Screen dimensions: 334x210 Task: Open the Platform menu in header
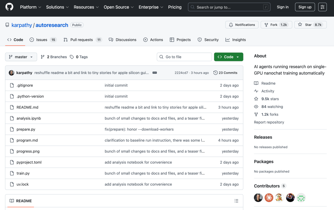pos(30,7)
